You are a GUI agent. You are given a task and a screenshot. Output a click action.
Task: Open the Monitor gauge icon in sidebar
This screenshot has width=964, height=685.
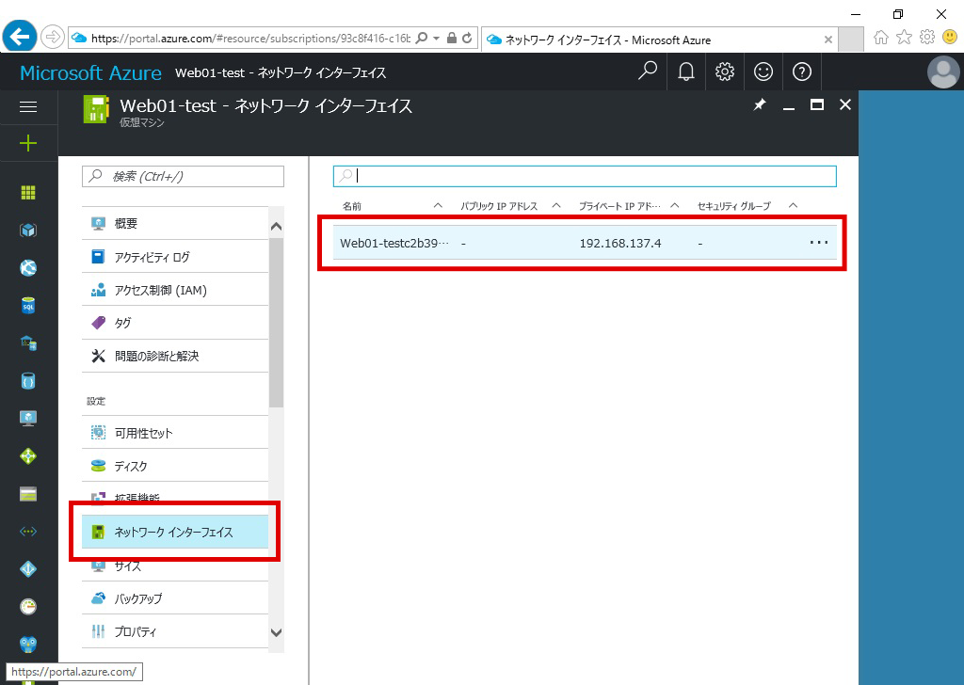tap(28, 606)
